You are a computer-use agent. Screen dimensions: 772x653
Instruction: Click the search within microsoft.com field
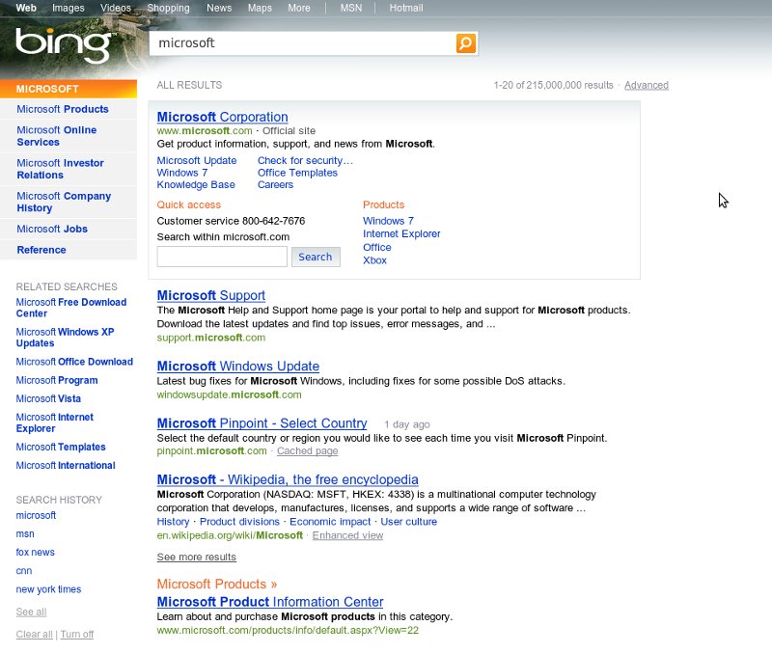click(x=222, y=257)
